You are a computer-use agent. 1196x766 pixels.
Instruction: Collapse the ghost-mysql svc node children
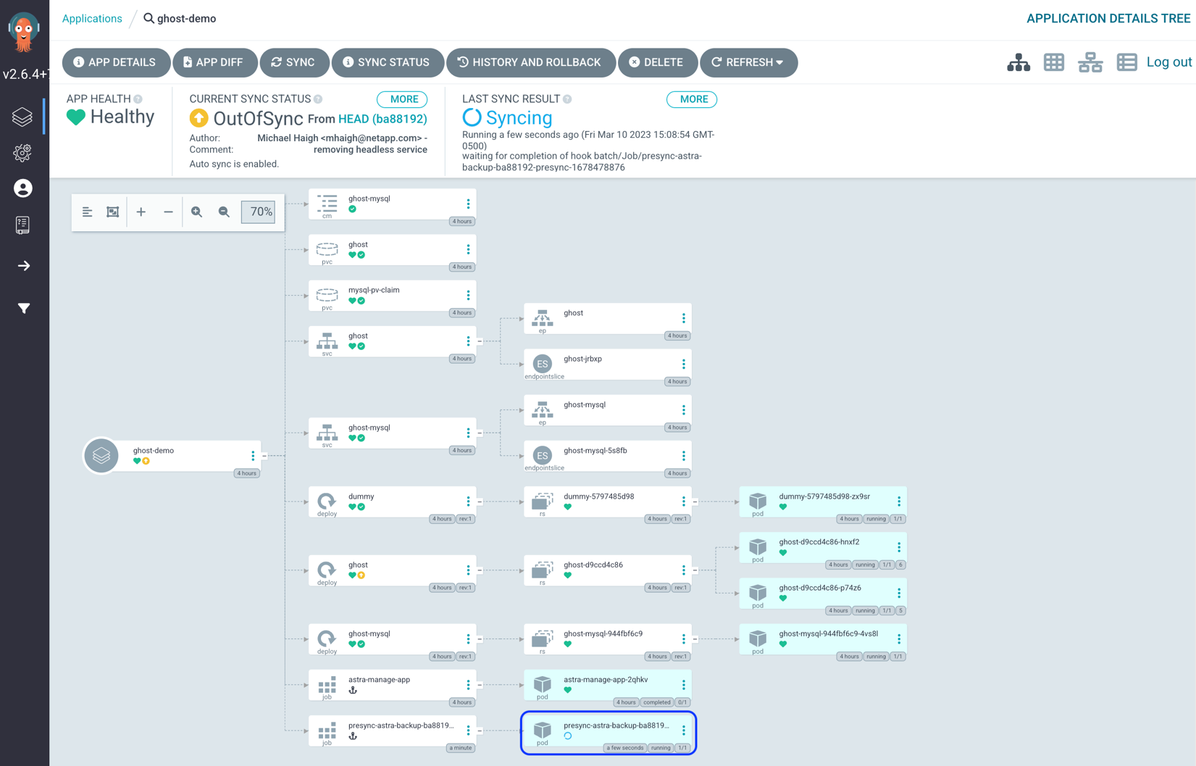pyautogui.click(x=480, y=433)
